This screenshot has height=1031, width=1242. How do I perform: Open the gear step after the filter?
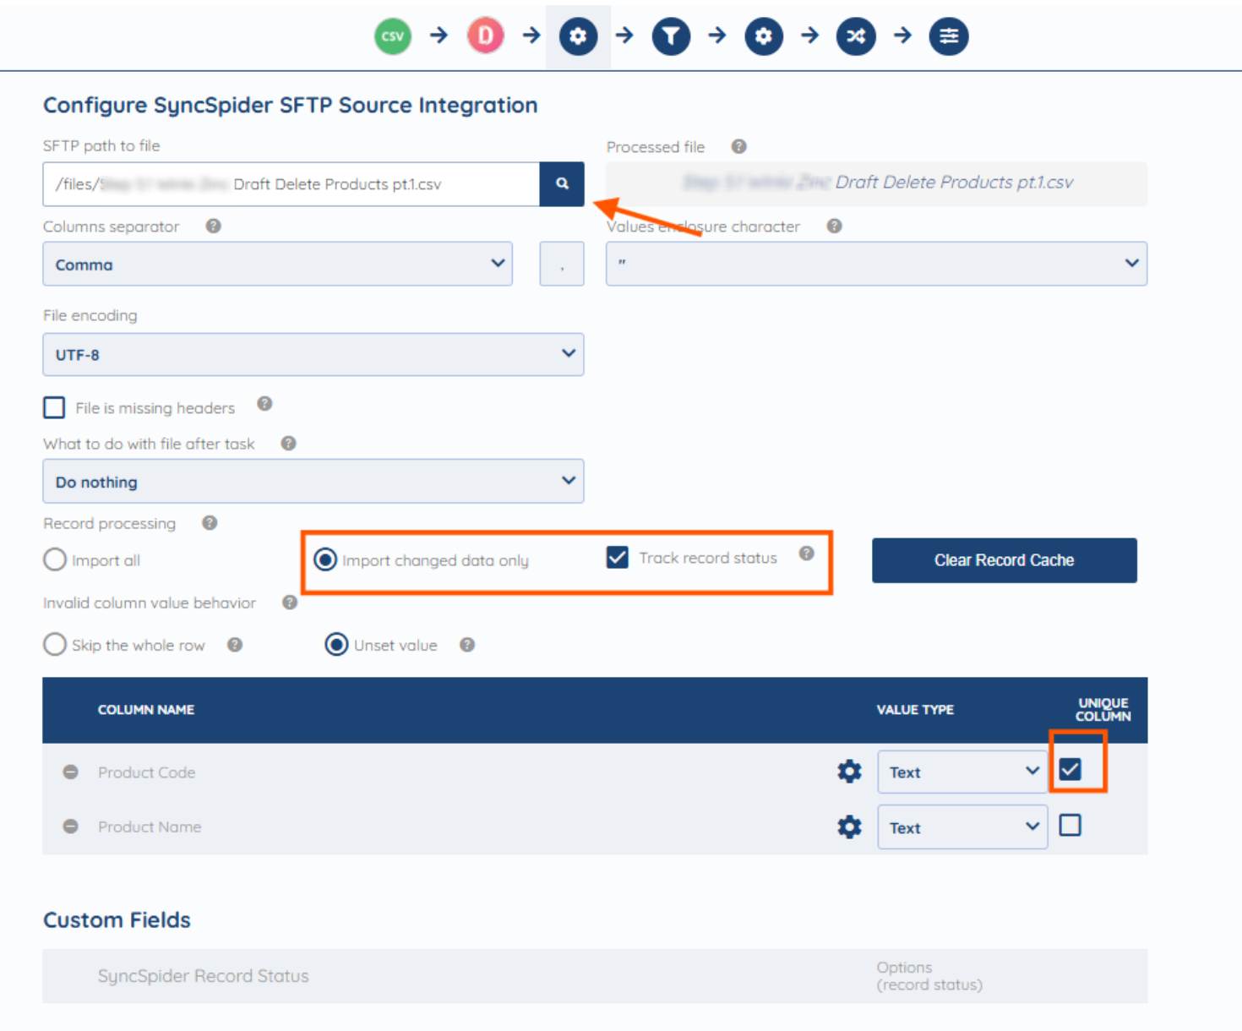pos(764,36)
